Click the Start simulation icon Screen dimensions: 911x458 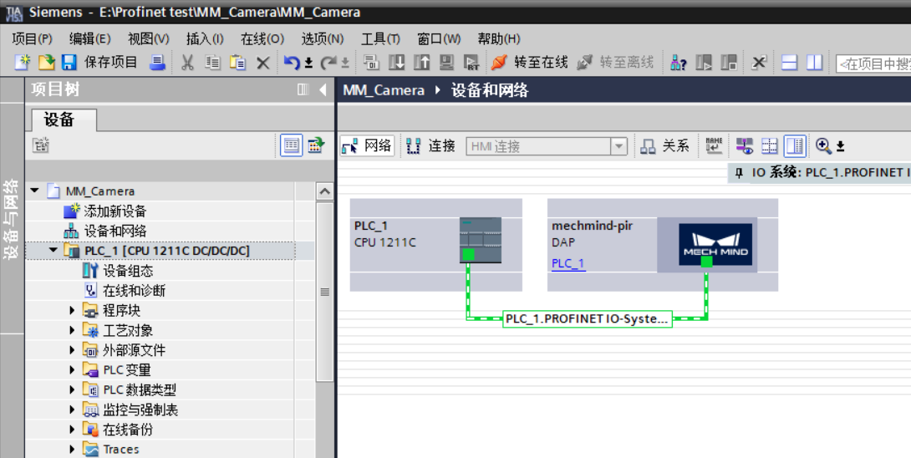pos(446,62)
